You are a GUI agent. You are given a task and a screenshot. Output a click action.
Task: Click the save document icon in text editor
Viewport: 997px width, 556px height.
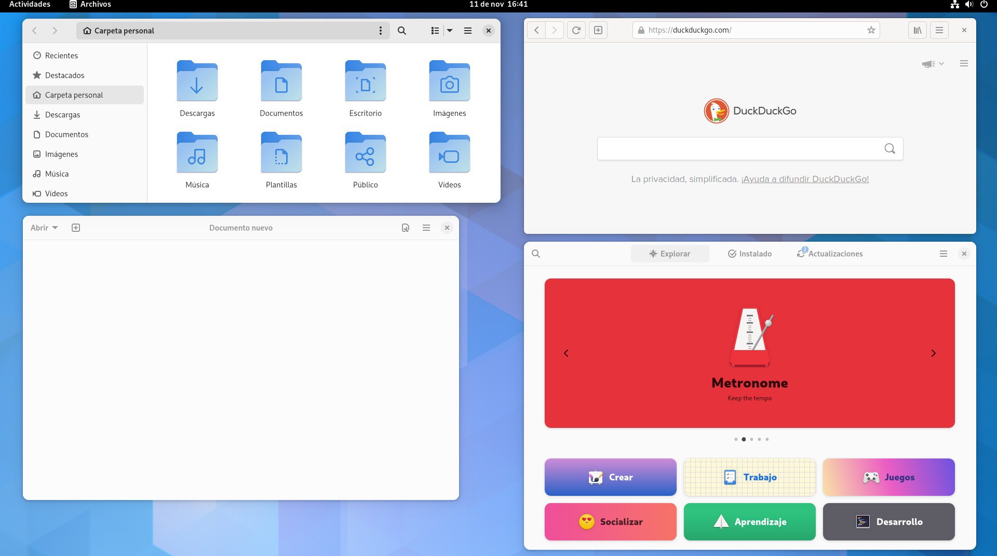pyautogui.click(x=406, y=228)
